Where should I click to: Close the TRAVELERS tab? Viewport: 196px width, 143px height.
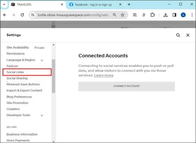pos(62,5)
